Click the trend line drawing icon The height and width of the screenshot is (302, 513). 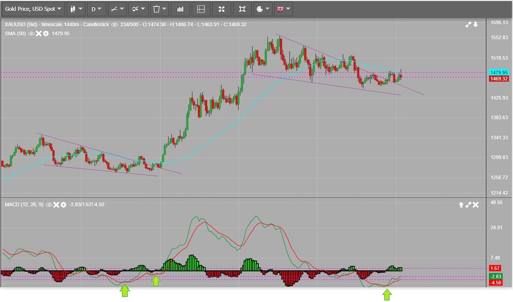click(114, 9)
